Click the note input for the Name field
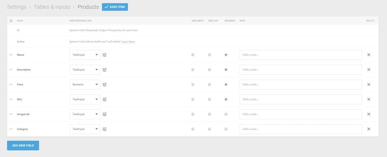 301,55
